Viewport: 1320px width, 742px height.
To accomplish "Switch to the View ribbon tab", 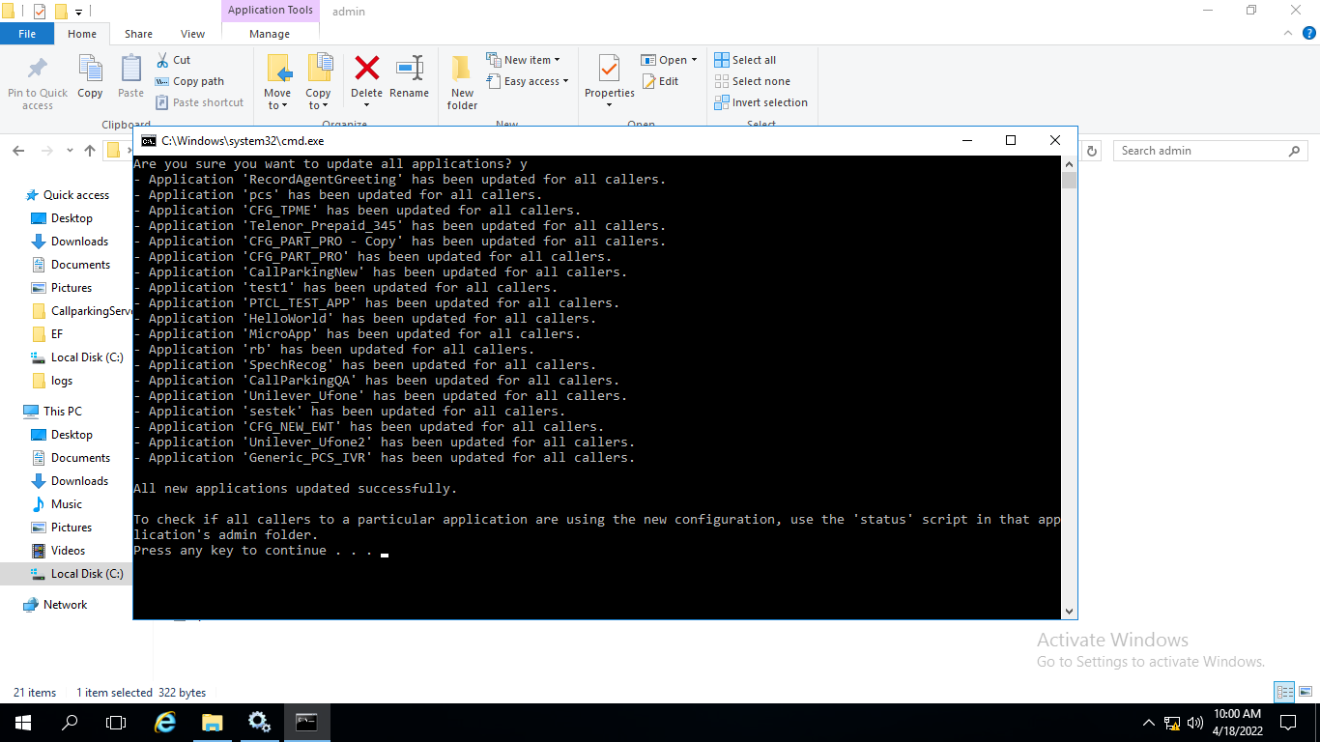I will (192, 32).
